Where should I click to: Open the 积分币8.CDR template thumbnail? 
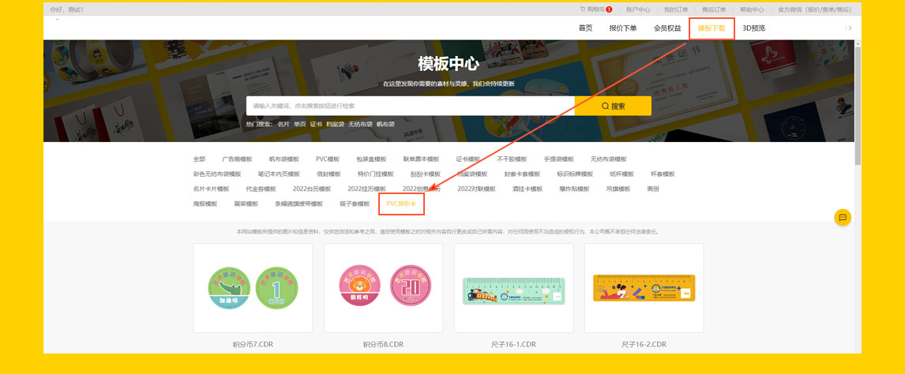pyautogui.click(x=383, y=288)
